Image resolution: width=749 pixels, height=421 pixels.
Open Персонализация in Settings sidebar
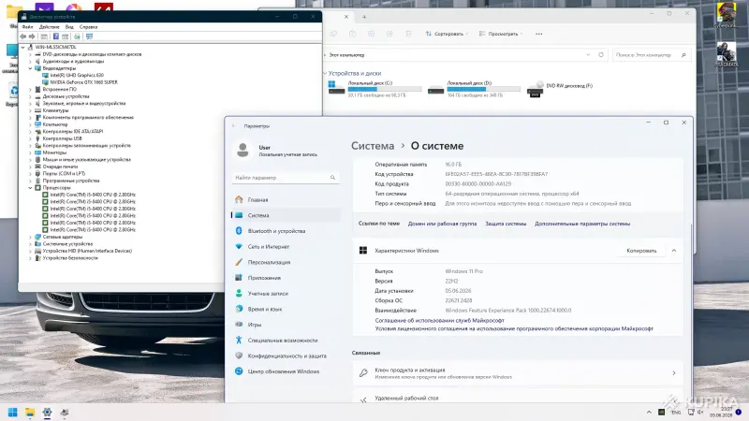tap(286, 262)
